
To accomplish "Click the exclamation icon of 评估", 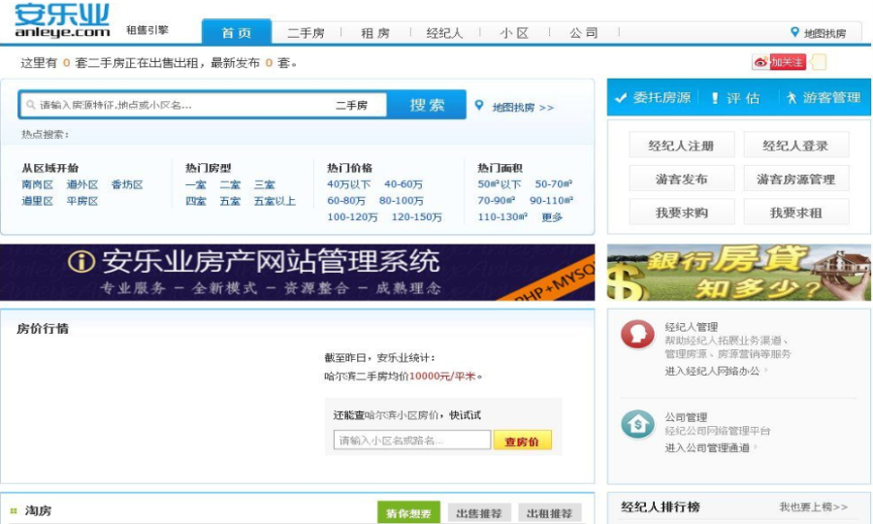I will (715, 98).
